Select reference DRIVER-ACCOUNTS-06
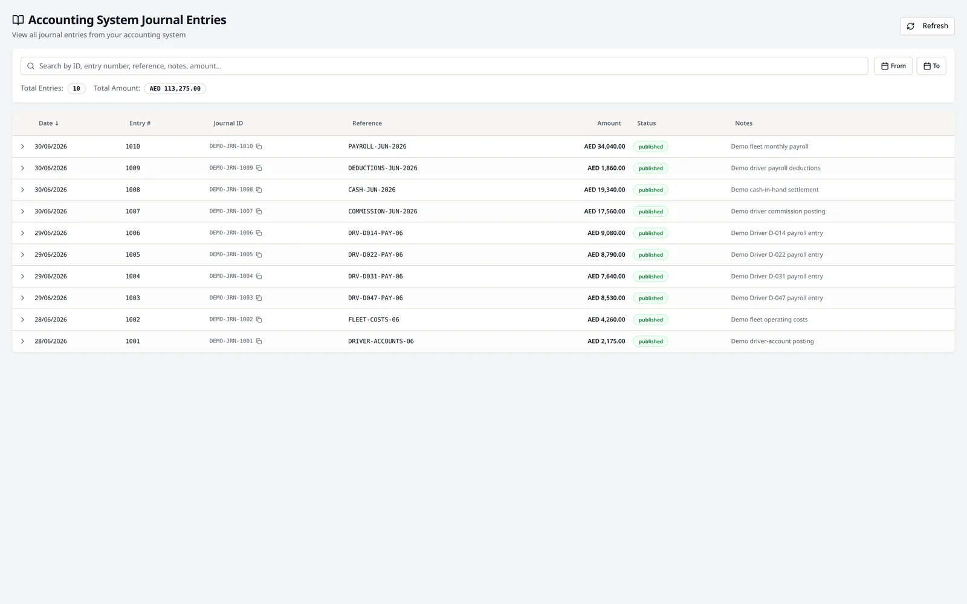967x604 pixels. (x=381, y=342)
